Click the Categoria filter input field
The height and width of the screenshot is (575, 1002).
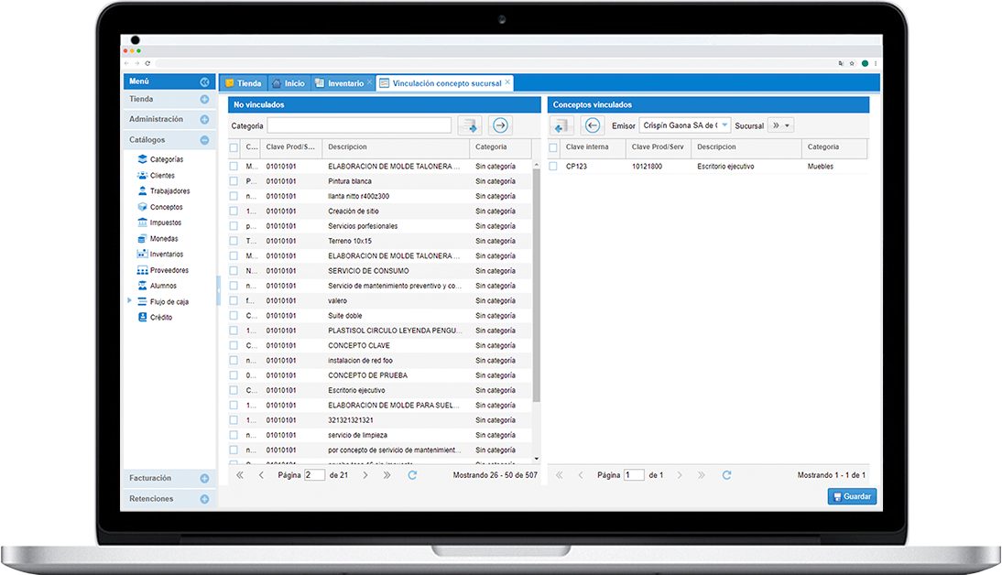(359, 125)
